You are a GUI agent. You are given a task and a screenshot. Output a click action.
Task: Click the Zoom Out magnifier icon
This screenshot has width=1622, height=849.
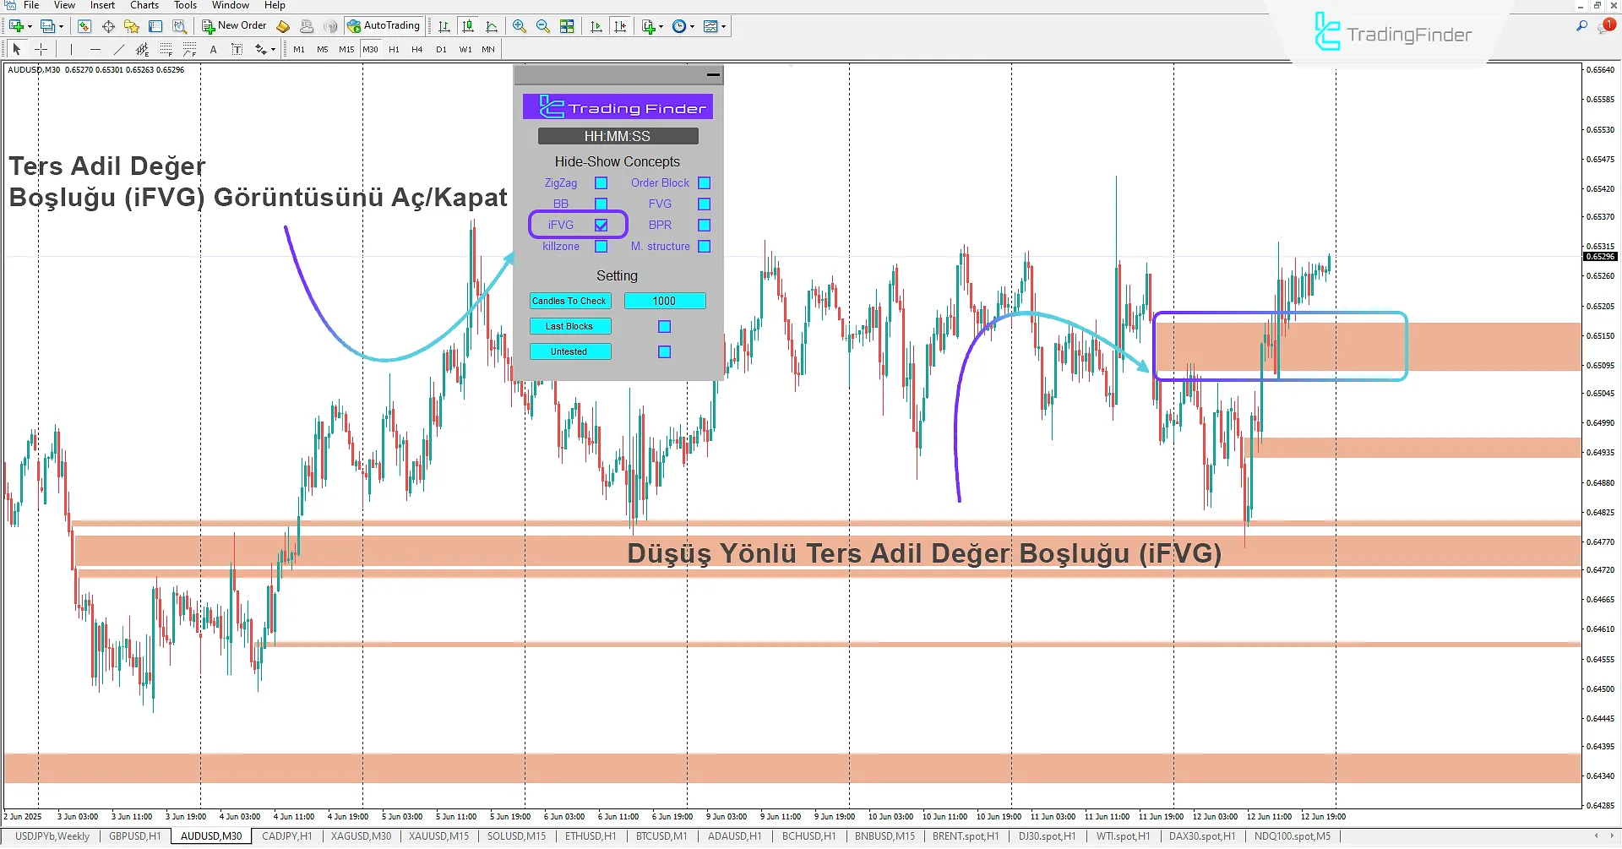pos(542,27)
